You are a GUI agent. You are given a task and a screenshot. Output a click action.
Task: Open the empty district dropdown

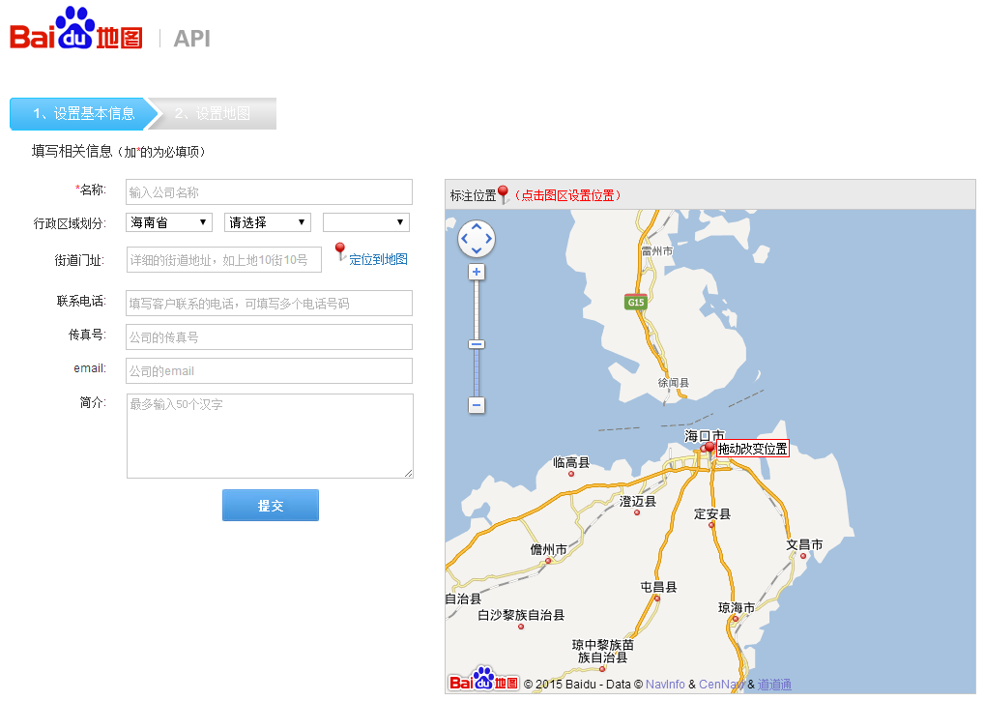point(365,222)
